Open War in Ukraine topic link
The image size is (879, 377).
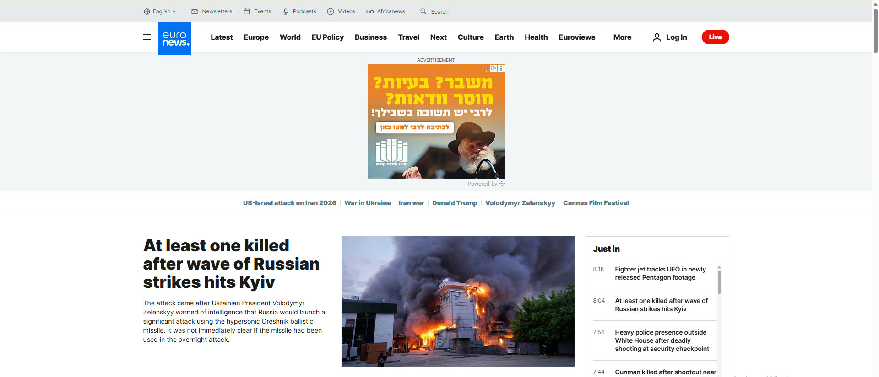368,203
